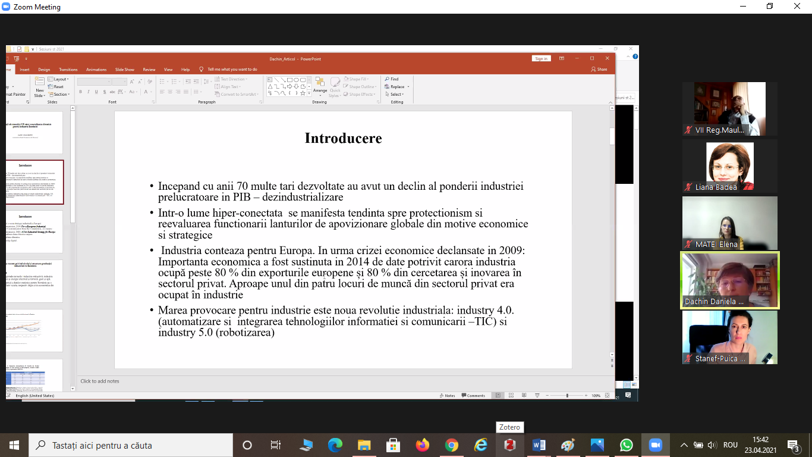Toggle the Notes pane in status bar
The width and height of the screenshot is (812, 457).
448,395
